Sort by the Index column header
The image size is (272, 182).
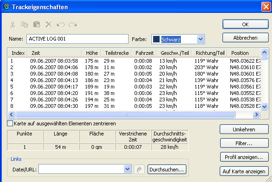click(18, 53)
